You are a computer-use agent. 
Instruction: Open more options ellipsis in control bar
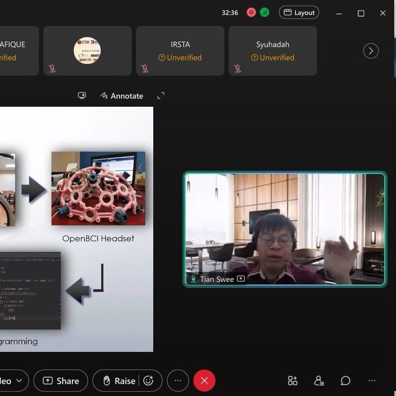pos(178,381)
